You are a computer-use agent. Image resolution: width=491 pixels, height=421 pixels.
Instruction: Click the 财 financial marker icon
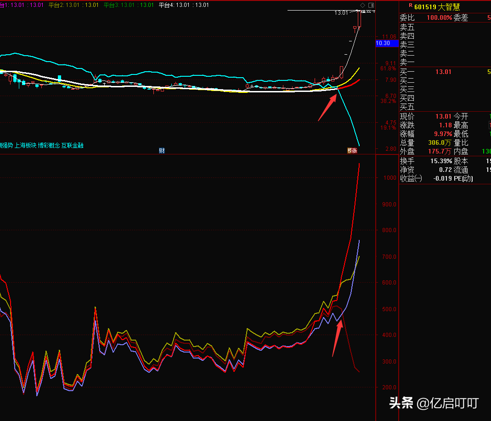(x=162, y=150)
